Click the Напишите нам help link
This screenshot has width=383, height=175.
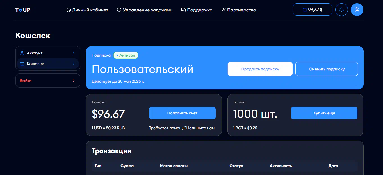200,128
